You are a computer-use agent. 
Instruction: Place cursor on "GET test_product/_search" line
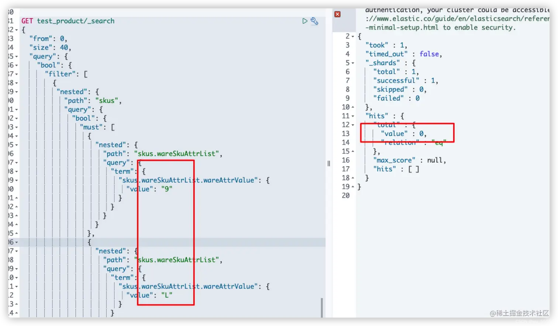click(x=68, y=21)
